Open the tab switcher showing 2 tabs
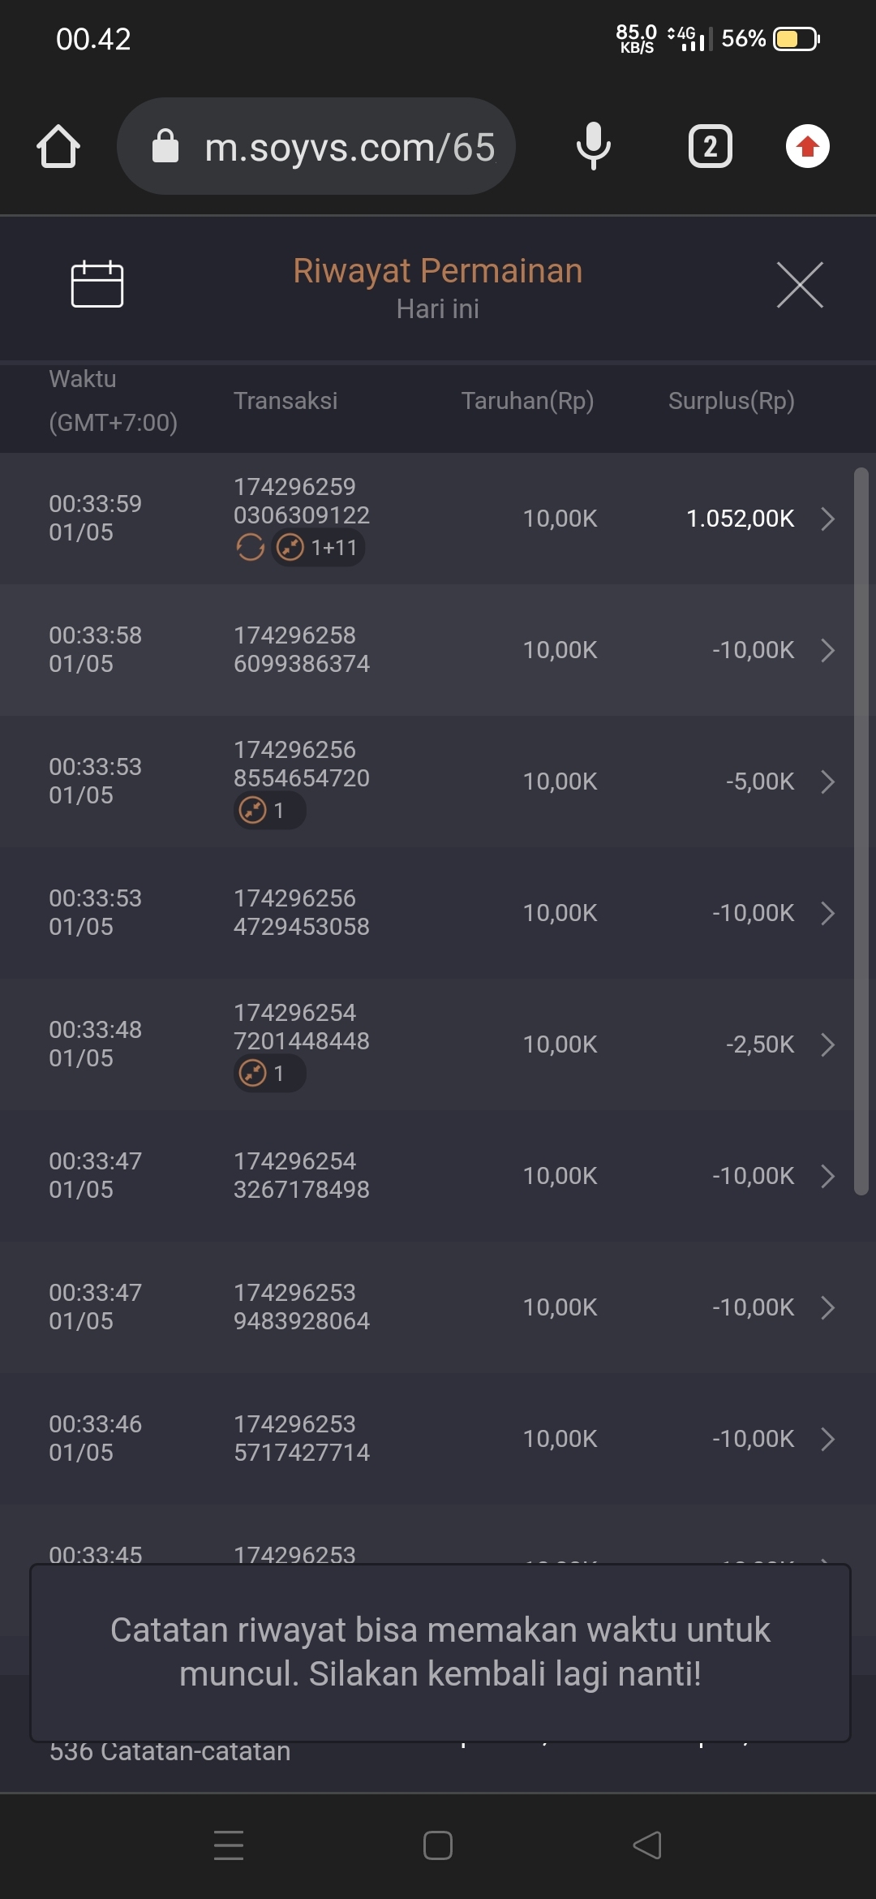 tap(710, 147)
